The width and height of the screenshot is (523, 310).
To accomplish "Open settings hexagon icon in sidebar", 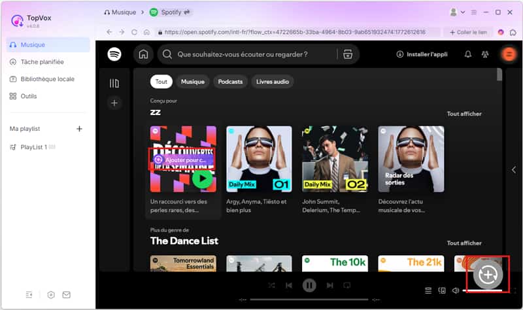I will 51,295.
